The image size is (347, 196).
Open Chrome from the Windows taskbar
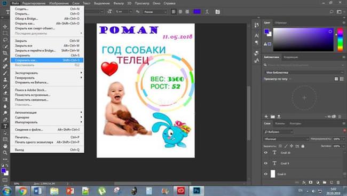(22, 191)
